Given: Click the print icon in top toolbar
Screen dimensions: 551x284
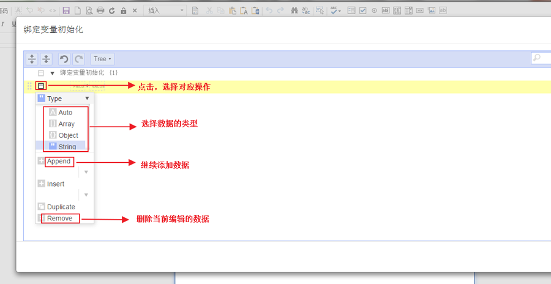Looking at the screenshot, I should click(x=100, y=10).
